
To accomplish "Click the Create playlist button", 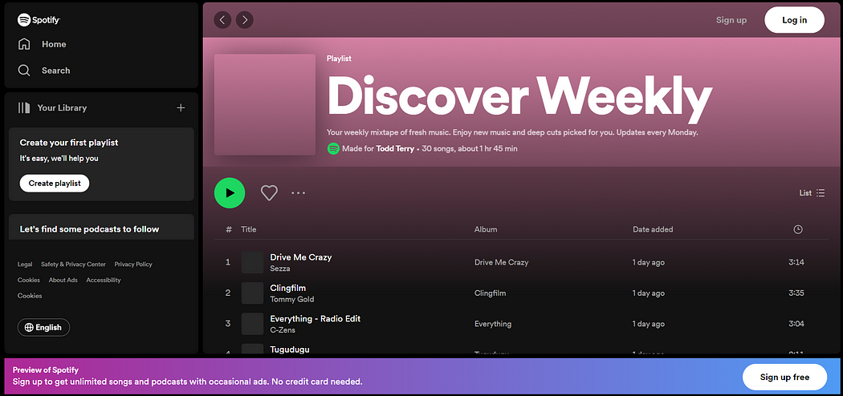I will (x=55, y=183).
